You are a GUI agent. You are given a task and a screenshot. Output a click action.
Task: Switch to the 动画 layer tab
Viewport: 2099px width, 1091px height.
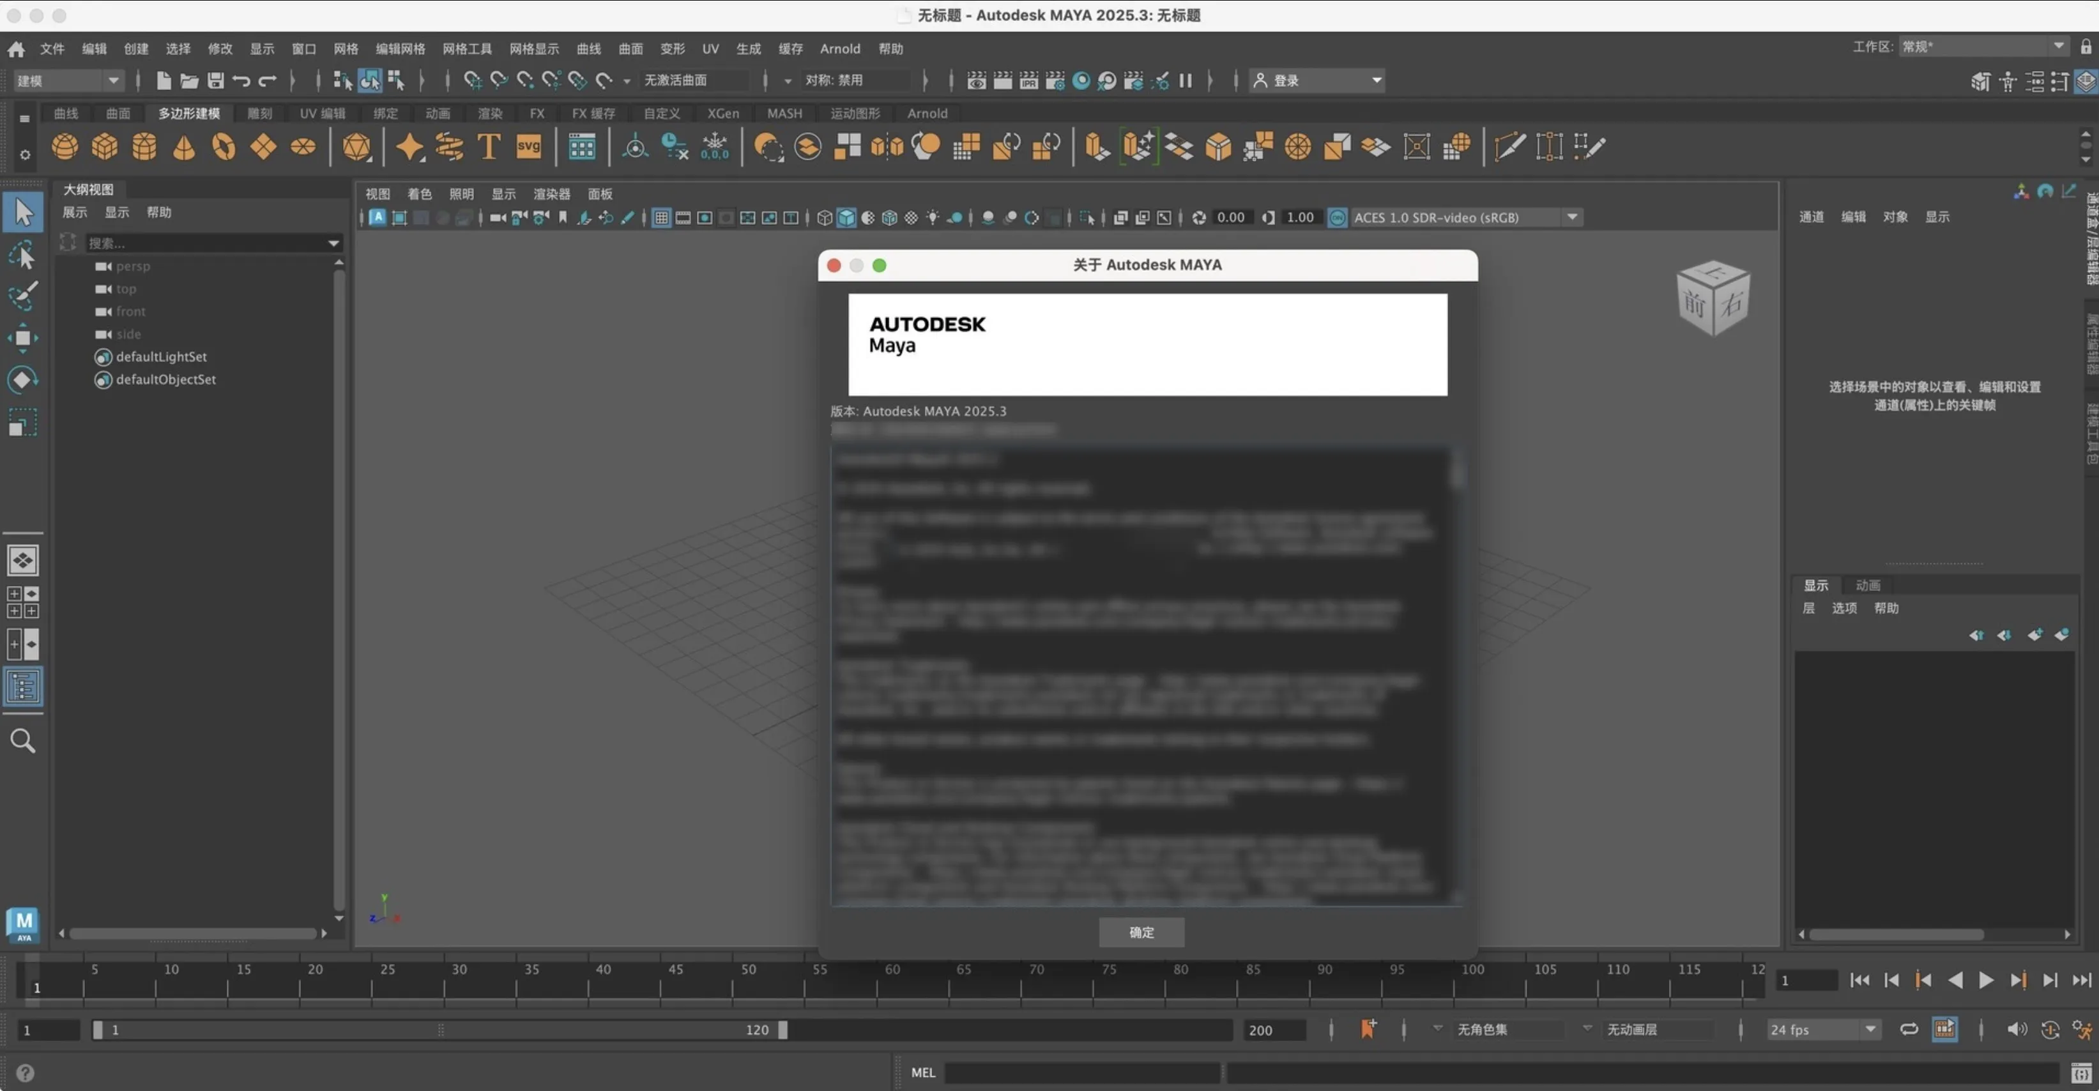1868,585
